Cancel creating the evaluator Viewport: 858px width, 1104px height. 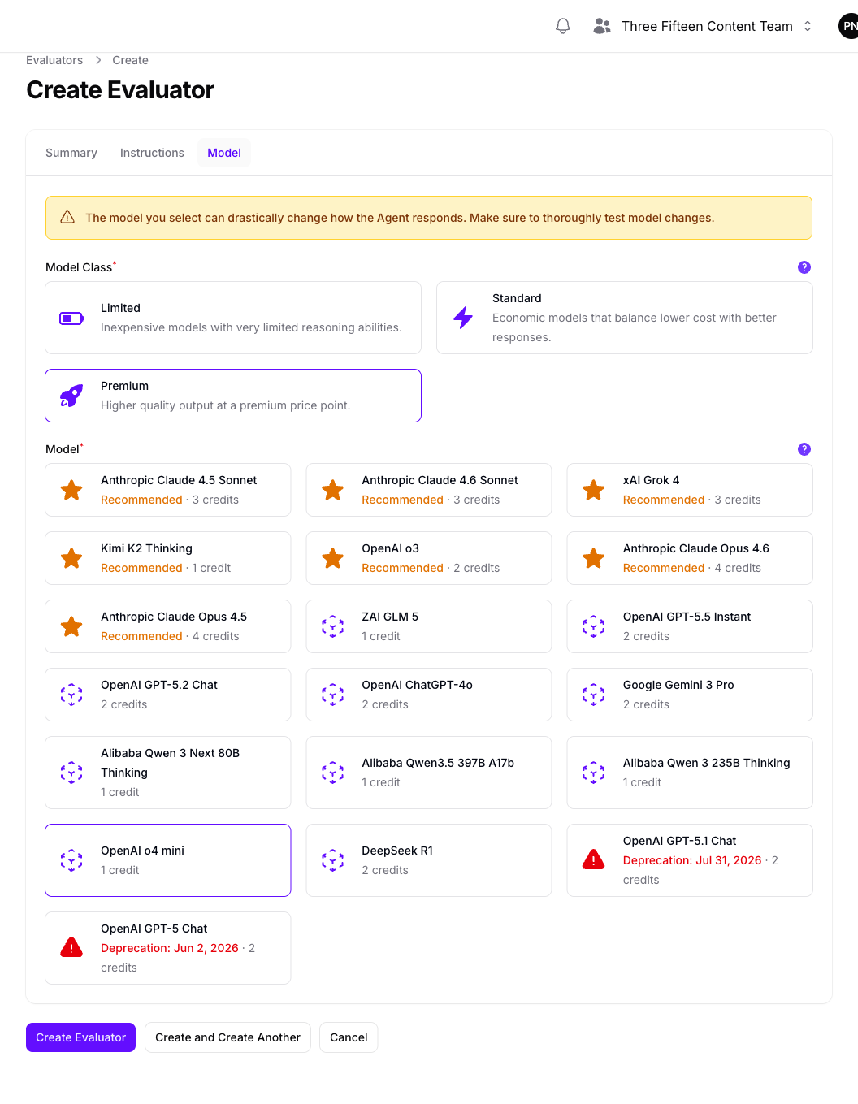(349, 1037)
